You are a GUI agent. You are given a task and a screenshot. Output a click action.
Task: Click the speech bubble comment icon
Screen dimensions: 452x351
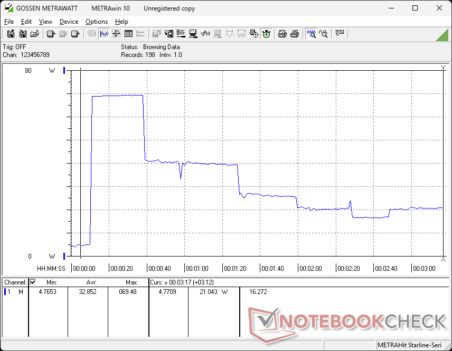(x=340, y=34)
